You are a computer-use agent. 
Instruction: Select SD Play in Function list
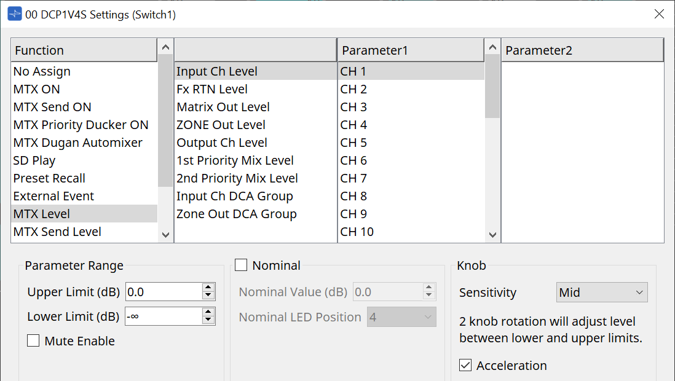(34, 160)
